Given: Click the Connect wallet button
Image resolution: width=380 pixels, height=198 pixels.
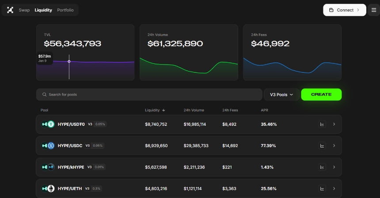Looking at the screenshot, I should 344,10.
